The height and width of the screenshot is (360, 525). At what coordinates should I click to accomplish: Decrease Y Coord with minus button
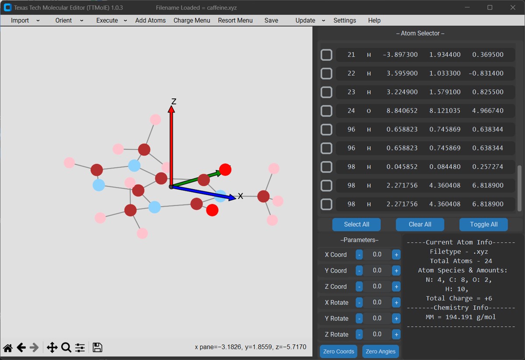point(359,271)
